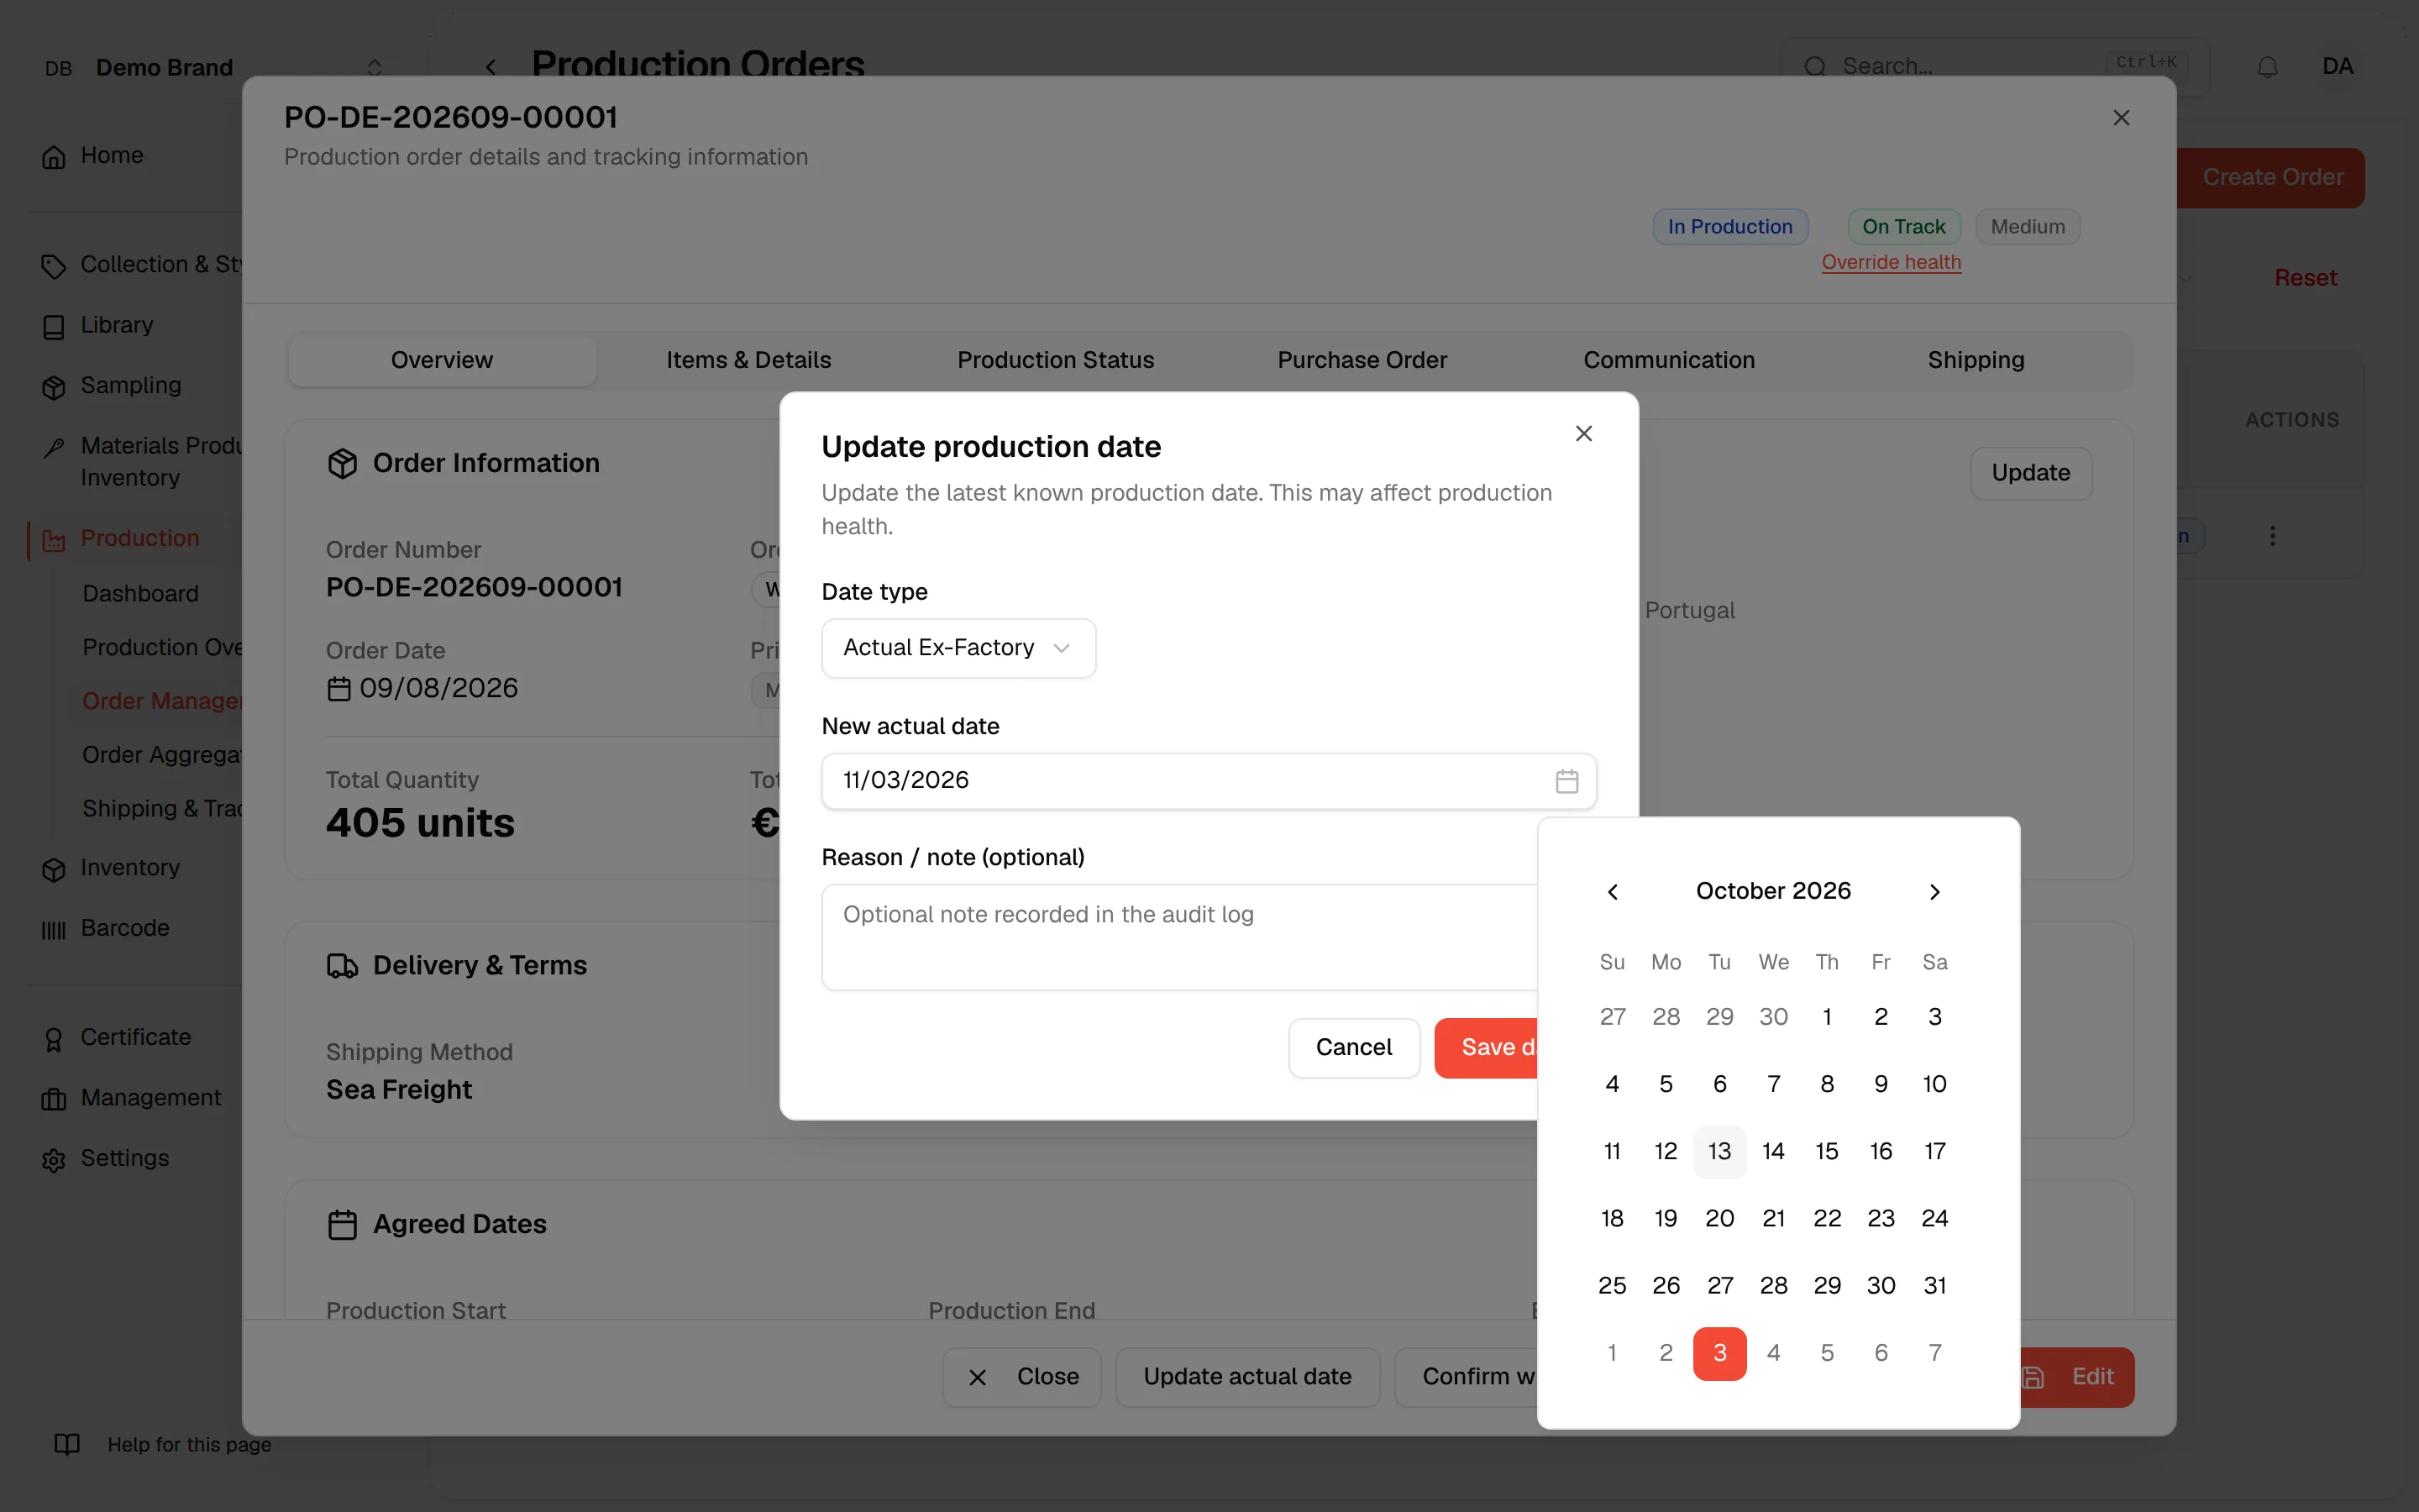
Task: Click the back arrow beside Production Orders
Action: tap(491, 67)
